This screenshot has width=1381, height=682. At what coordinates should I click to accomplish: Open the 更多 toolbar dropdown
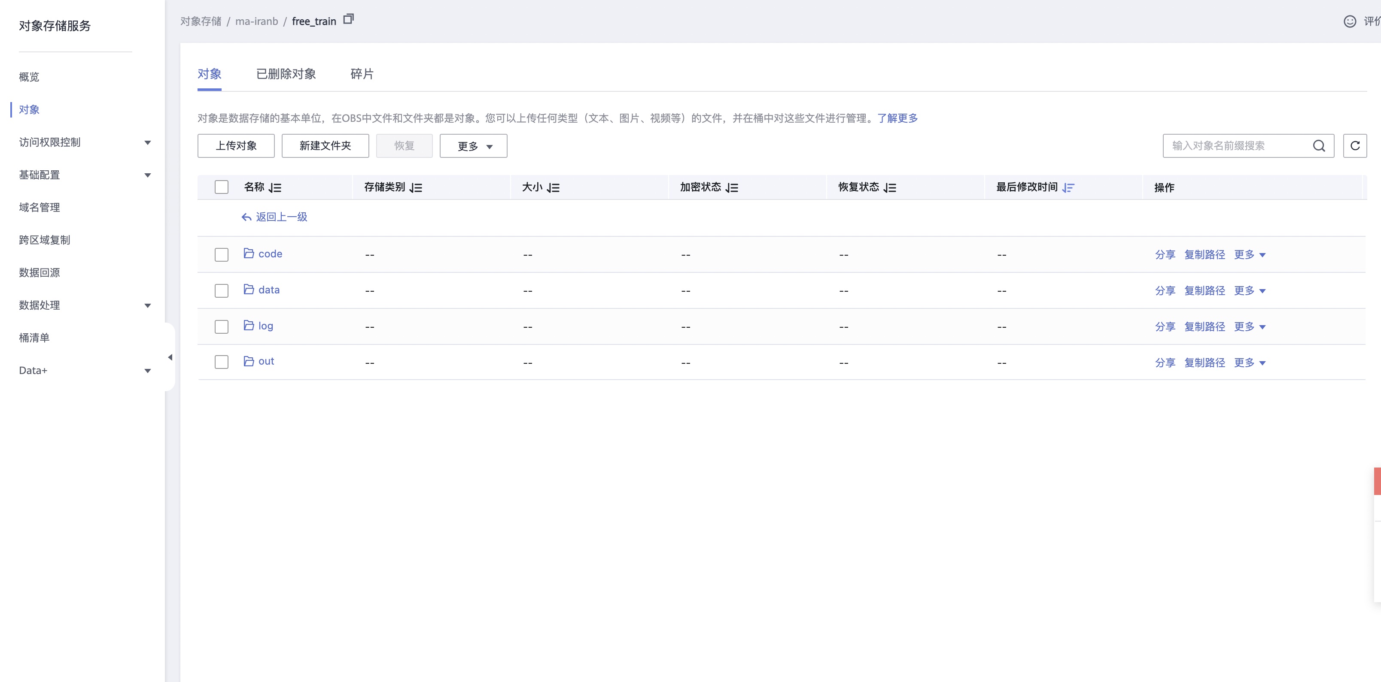[x=473, y=146]
